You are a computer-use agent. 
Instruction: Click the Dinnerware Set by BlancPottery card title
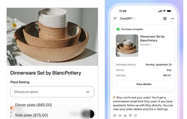152,38
